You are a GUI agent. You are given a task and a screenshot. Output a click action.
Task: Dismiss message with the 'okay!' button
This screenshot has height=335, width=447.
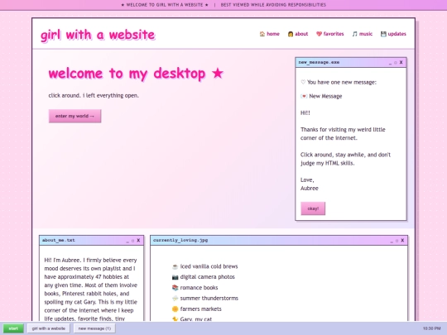[x=313, y=208]
